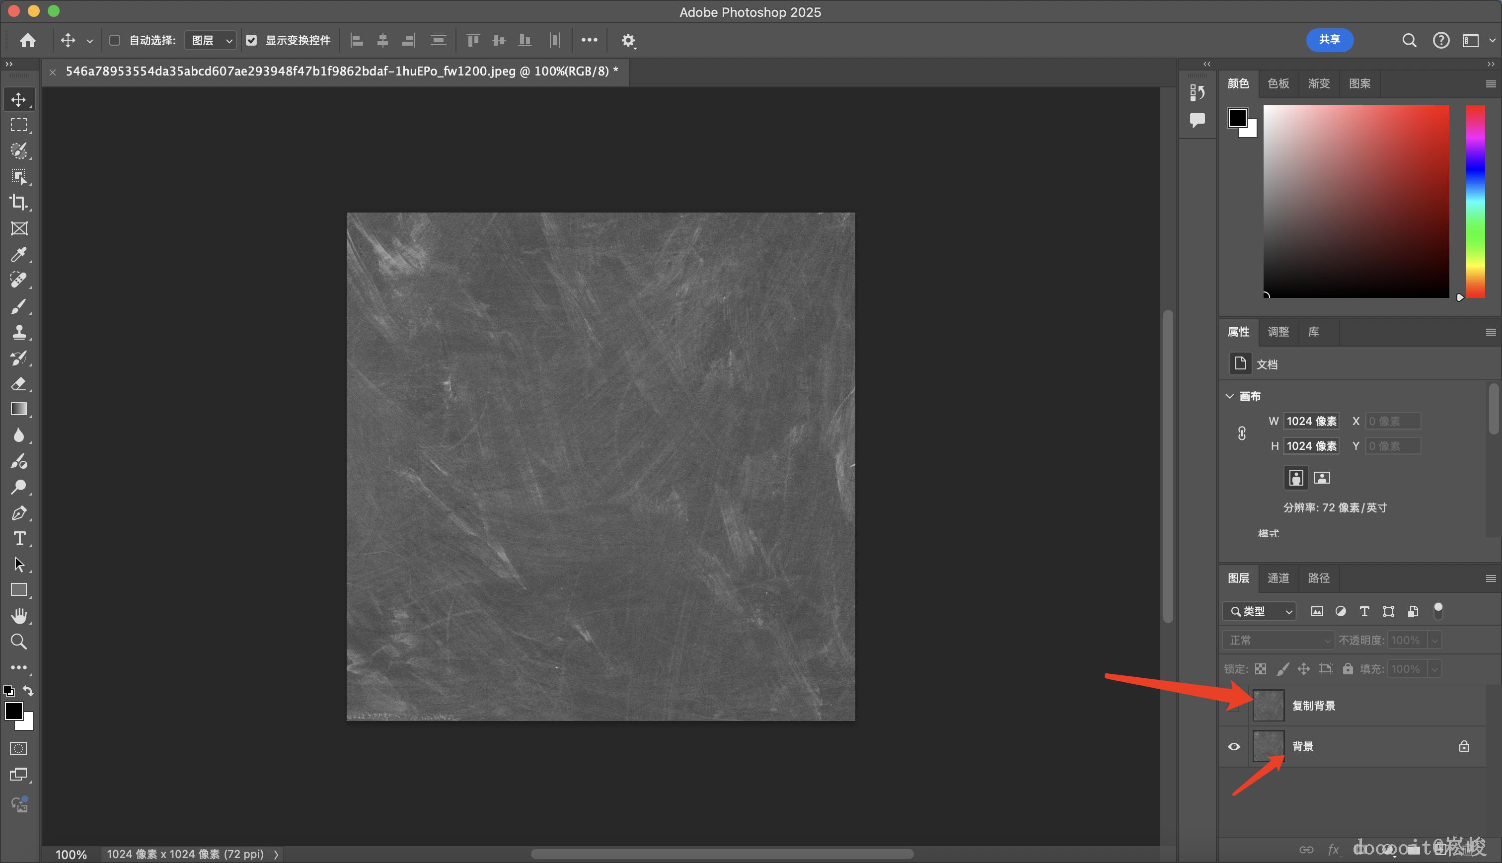Screen dimensions: 1502x863
Task: Select the Horizontal Type tool
Action: [18, 538]
